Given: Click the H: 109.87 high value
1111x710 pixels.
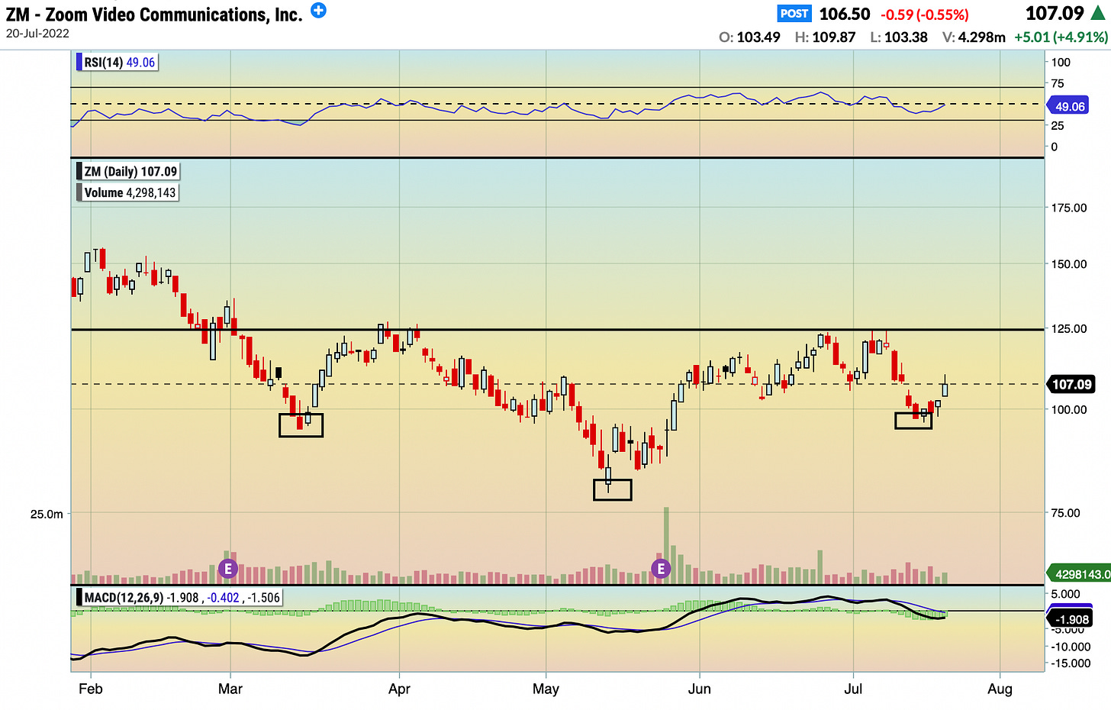Looking at the screenshot, I should tap(825, 37).
